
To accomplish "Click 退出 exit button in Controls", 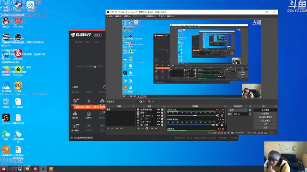I will pos(265,128).
